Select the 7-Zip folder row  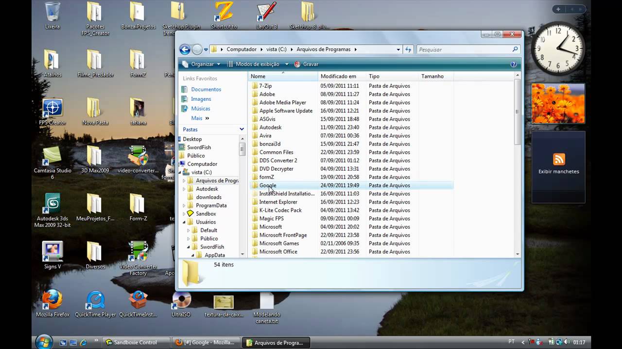[x=352, y=86]
